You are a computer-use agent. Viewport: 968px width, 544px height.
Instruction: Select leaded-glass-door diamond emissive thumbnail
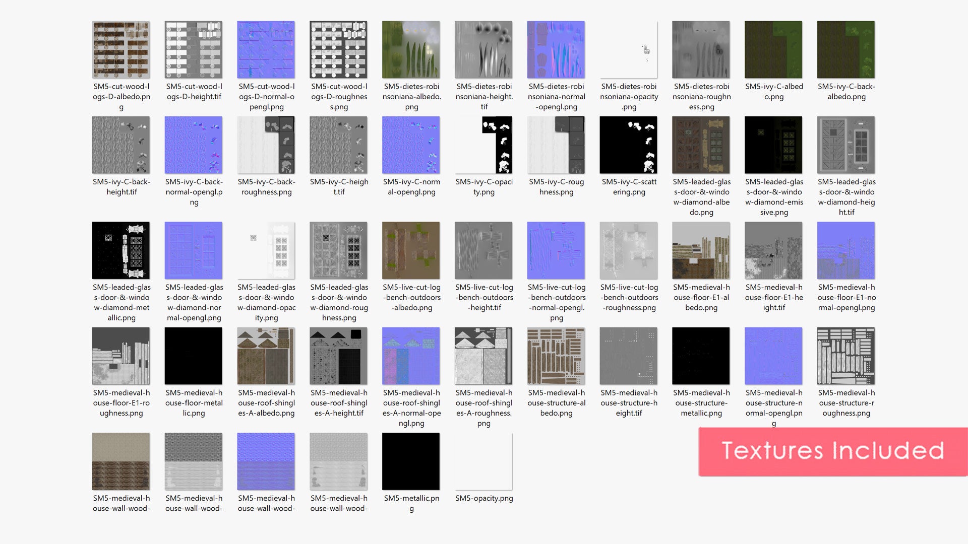tap(773, 145)
